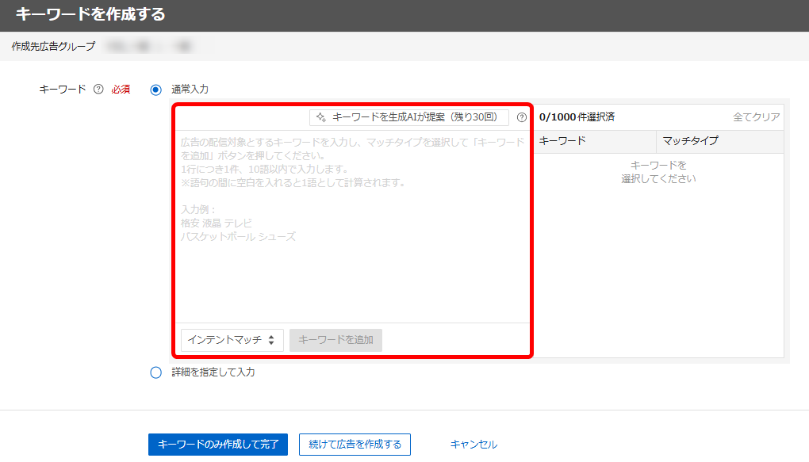Image resolution: width=809 pixels, height=462 pixels.
Task: Click into the keyword entry text area
Action: (x=353, y=227)
